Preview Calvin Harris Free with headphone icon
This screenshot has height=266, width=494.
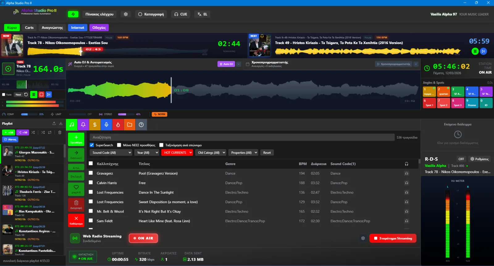[x=407, y=183]
